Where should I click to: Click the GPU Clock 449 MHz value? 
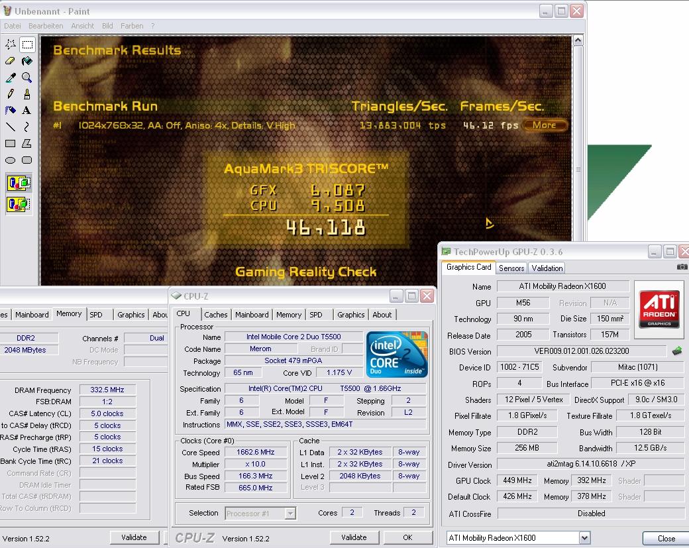tap(517, 480)
